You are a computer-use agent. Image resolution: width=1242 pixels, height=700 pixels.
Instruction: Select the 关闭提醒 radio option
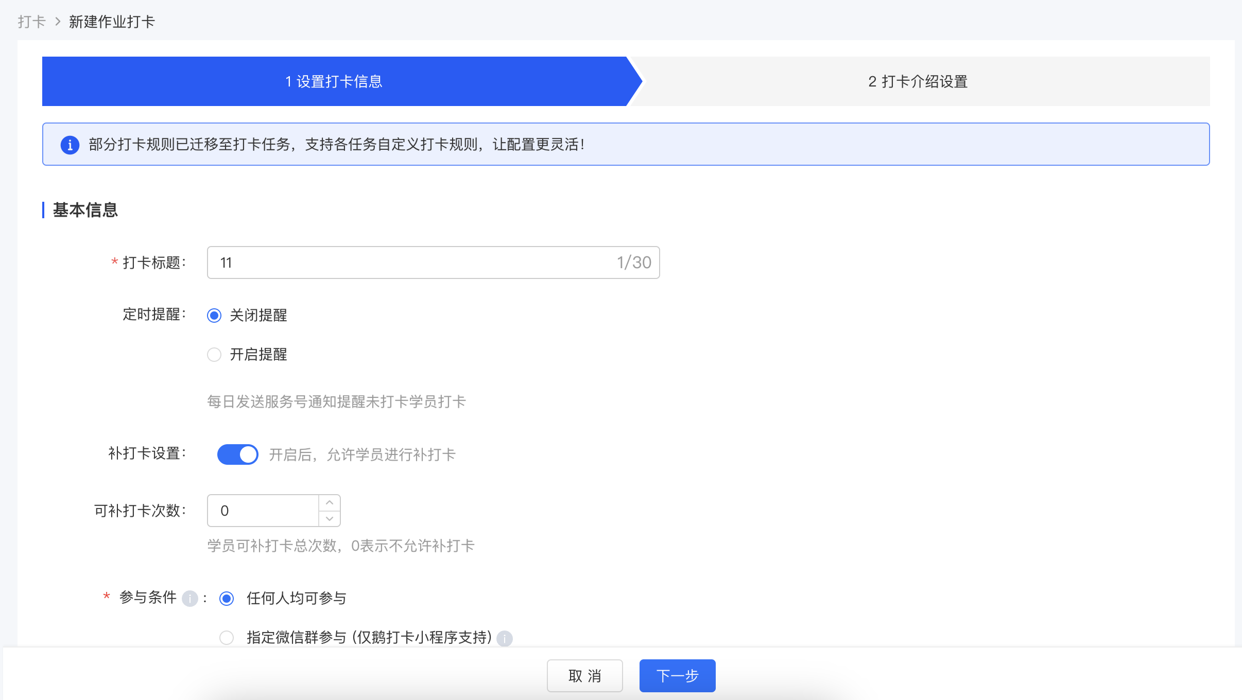[214, 316]
